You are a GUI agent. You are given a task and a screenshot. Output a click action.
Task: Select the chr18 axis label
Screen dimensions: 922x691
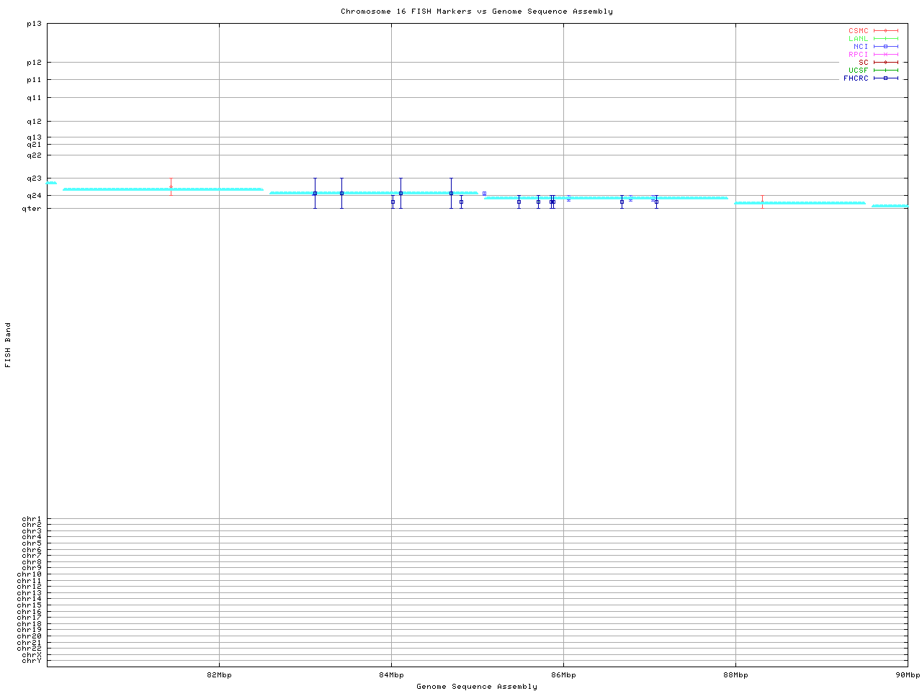[x=30, y=624]
